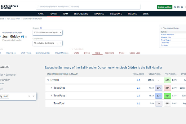Switch to Play Types tab
This screenshot has width=186, height=124.
(11, 53)
